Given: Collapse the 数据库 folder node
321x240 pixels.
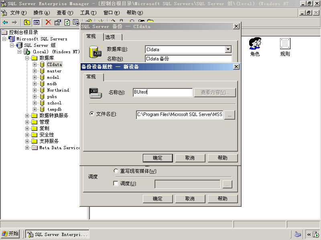Looking at the screenshot, I should coord(27,58).
